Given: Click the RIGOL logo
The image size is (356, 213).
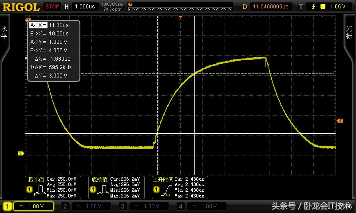Looking at the screenshot, I should 20,7.
